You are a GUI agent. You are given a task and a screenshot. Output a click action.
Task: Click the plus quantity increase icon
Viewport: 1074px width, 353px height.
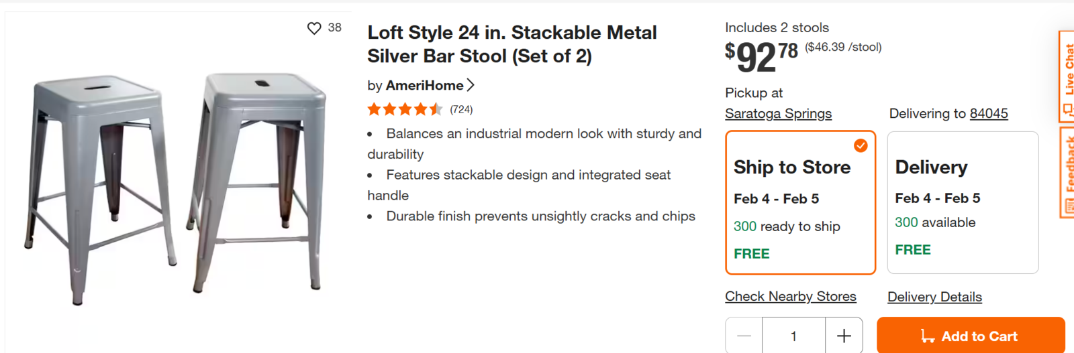[844, 336]
